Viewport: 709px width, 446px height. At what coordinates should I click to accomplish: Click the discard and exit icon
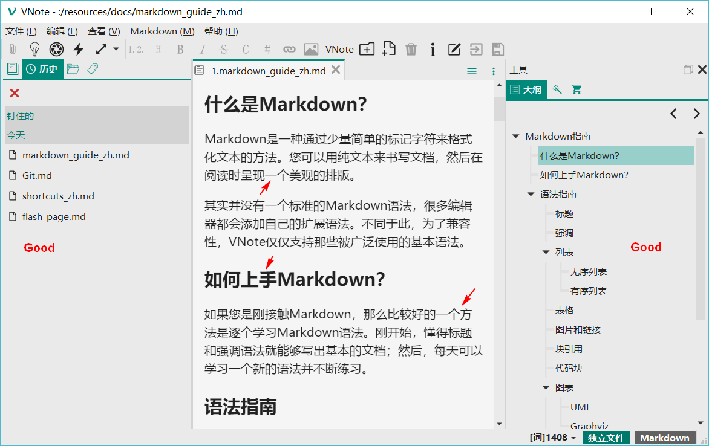pos(476,50)
